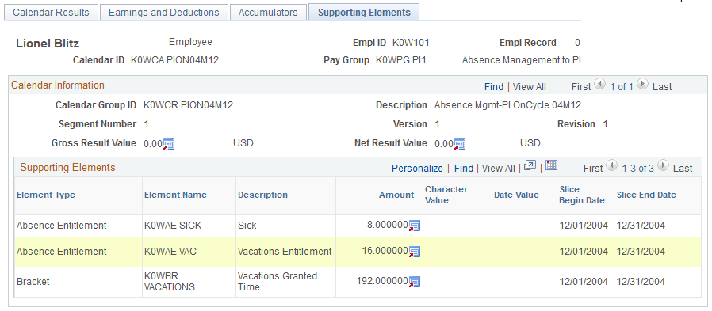Click Pay Group value K0WPG PI1
The height and width of the screenshot is (311, 712).
(401, 60)
